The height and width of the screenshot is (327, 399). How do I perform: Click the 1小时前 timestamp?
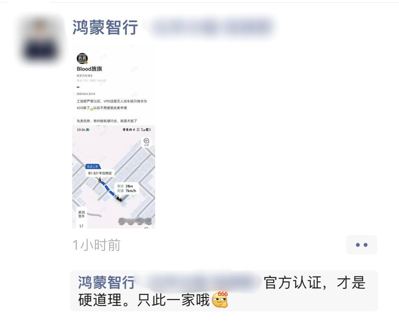tap(97, 245)
